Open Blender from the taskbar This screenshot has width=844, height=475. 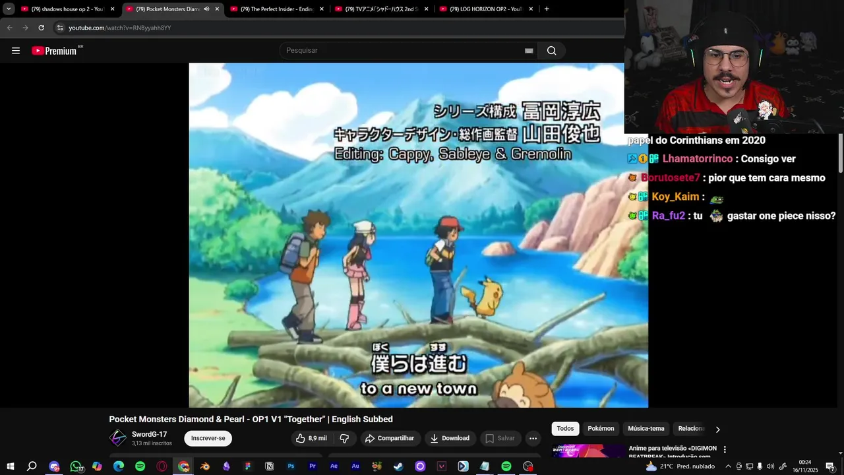[205, 466]
